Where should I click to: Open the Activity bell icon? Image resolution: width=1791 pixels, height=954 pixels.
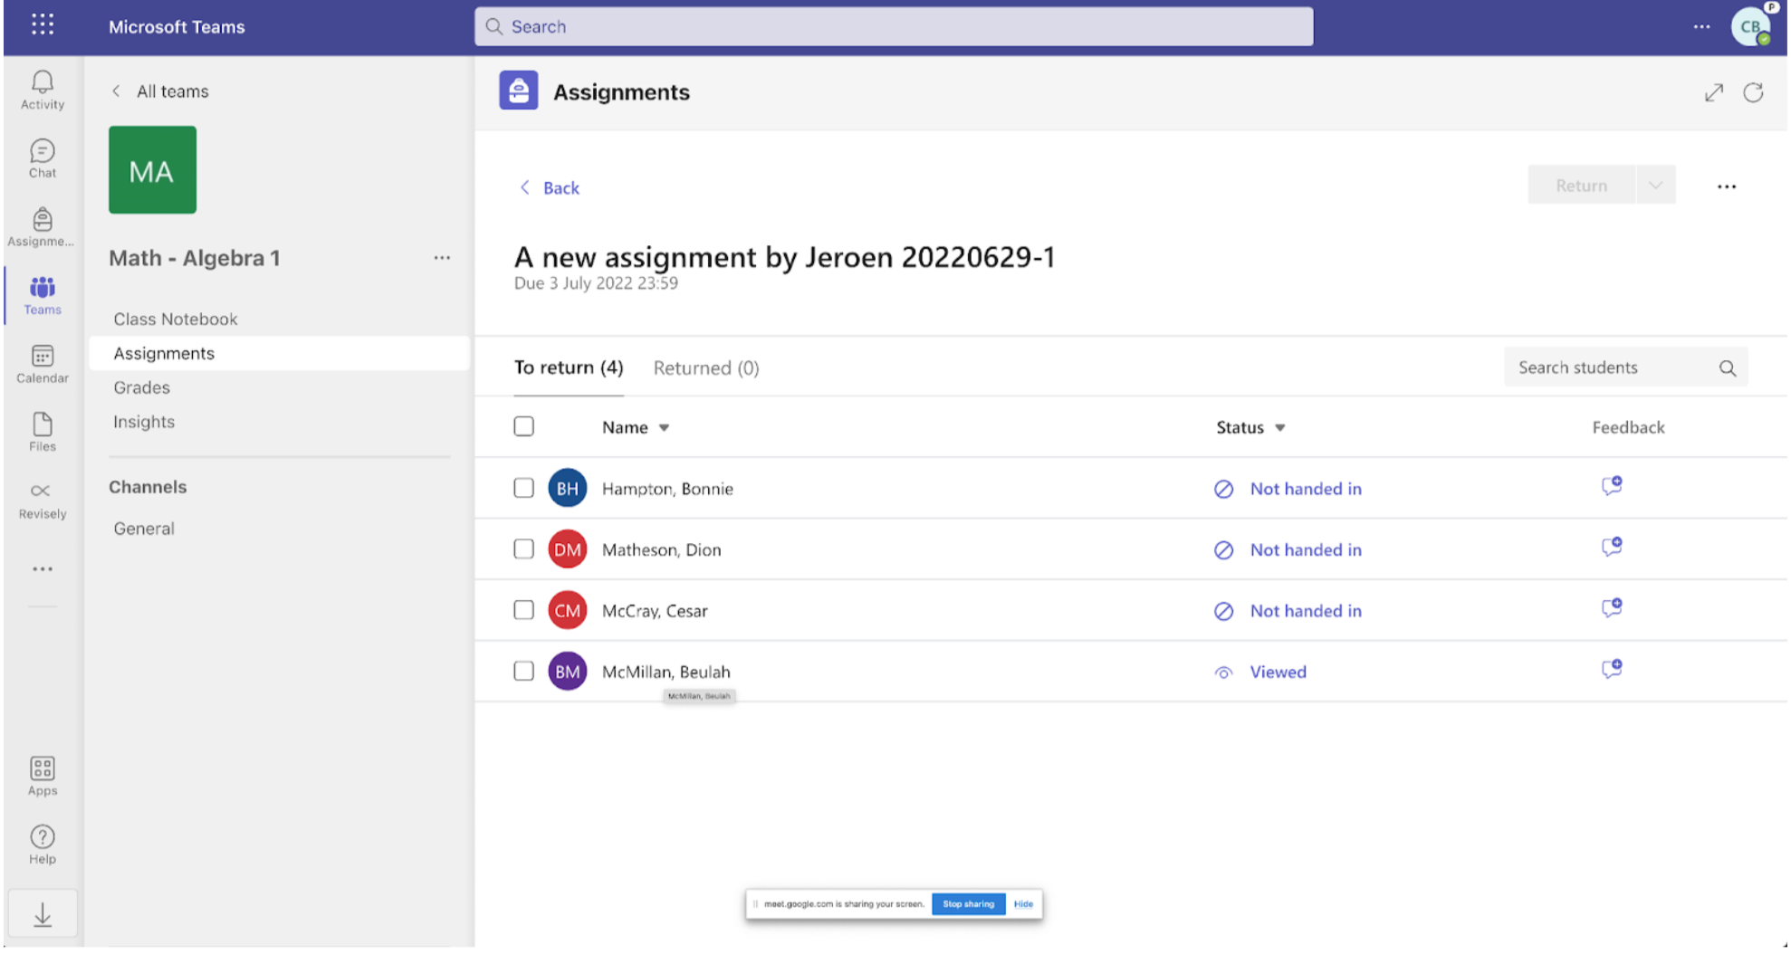pyautogui.click(x=42, y=90)
